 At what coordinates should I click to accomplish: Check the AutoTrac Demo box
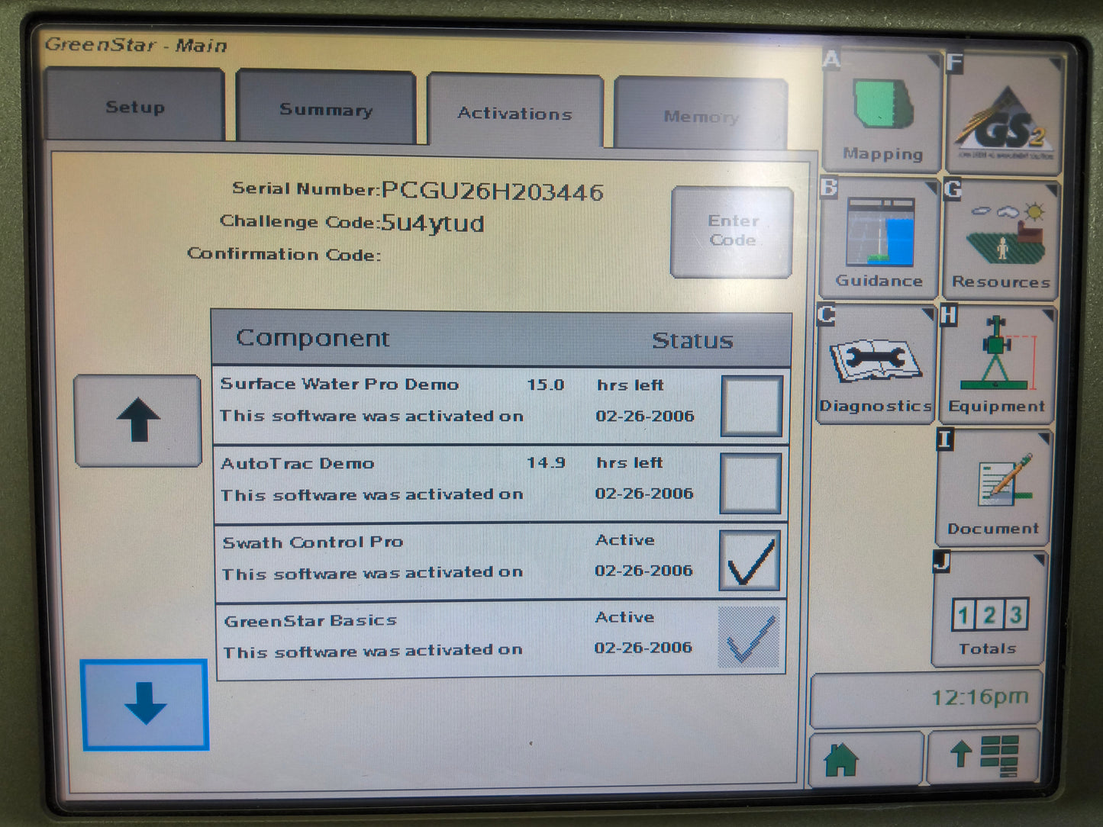pyautogui.click(x=750, y=483)
